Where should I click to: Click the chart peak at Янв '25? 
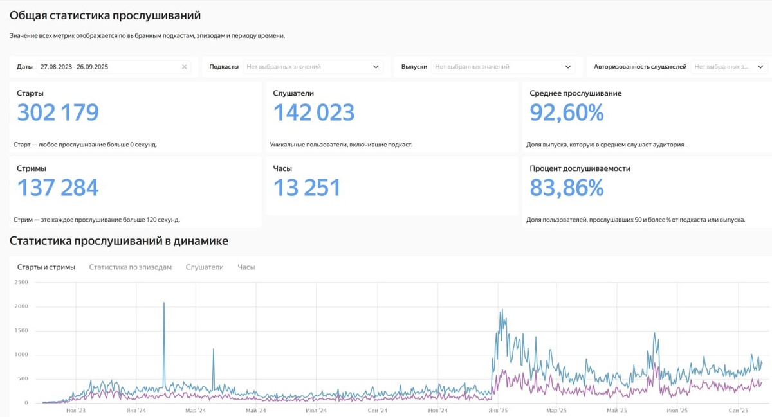coord(502,310)
